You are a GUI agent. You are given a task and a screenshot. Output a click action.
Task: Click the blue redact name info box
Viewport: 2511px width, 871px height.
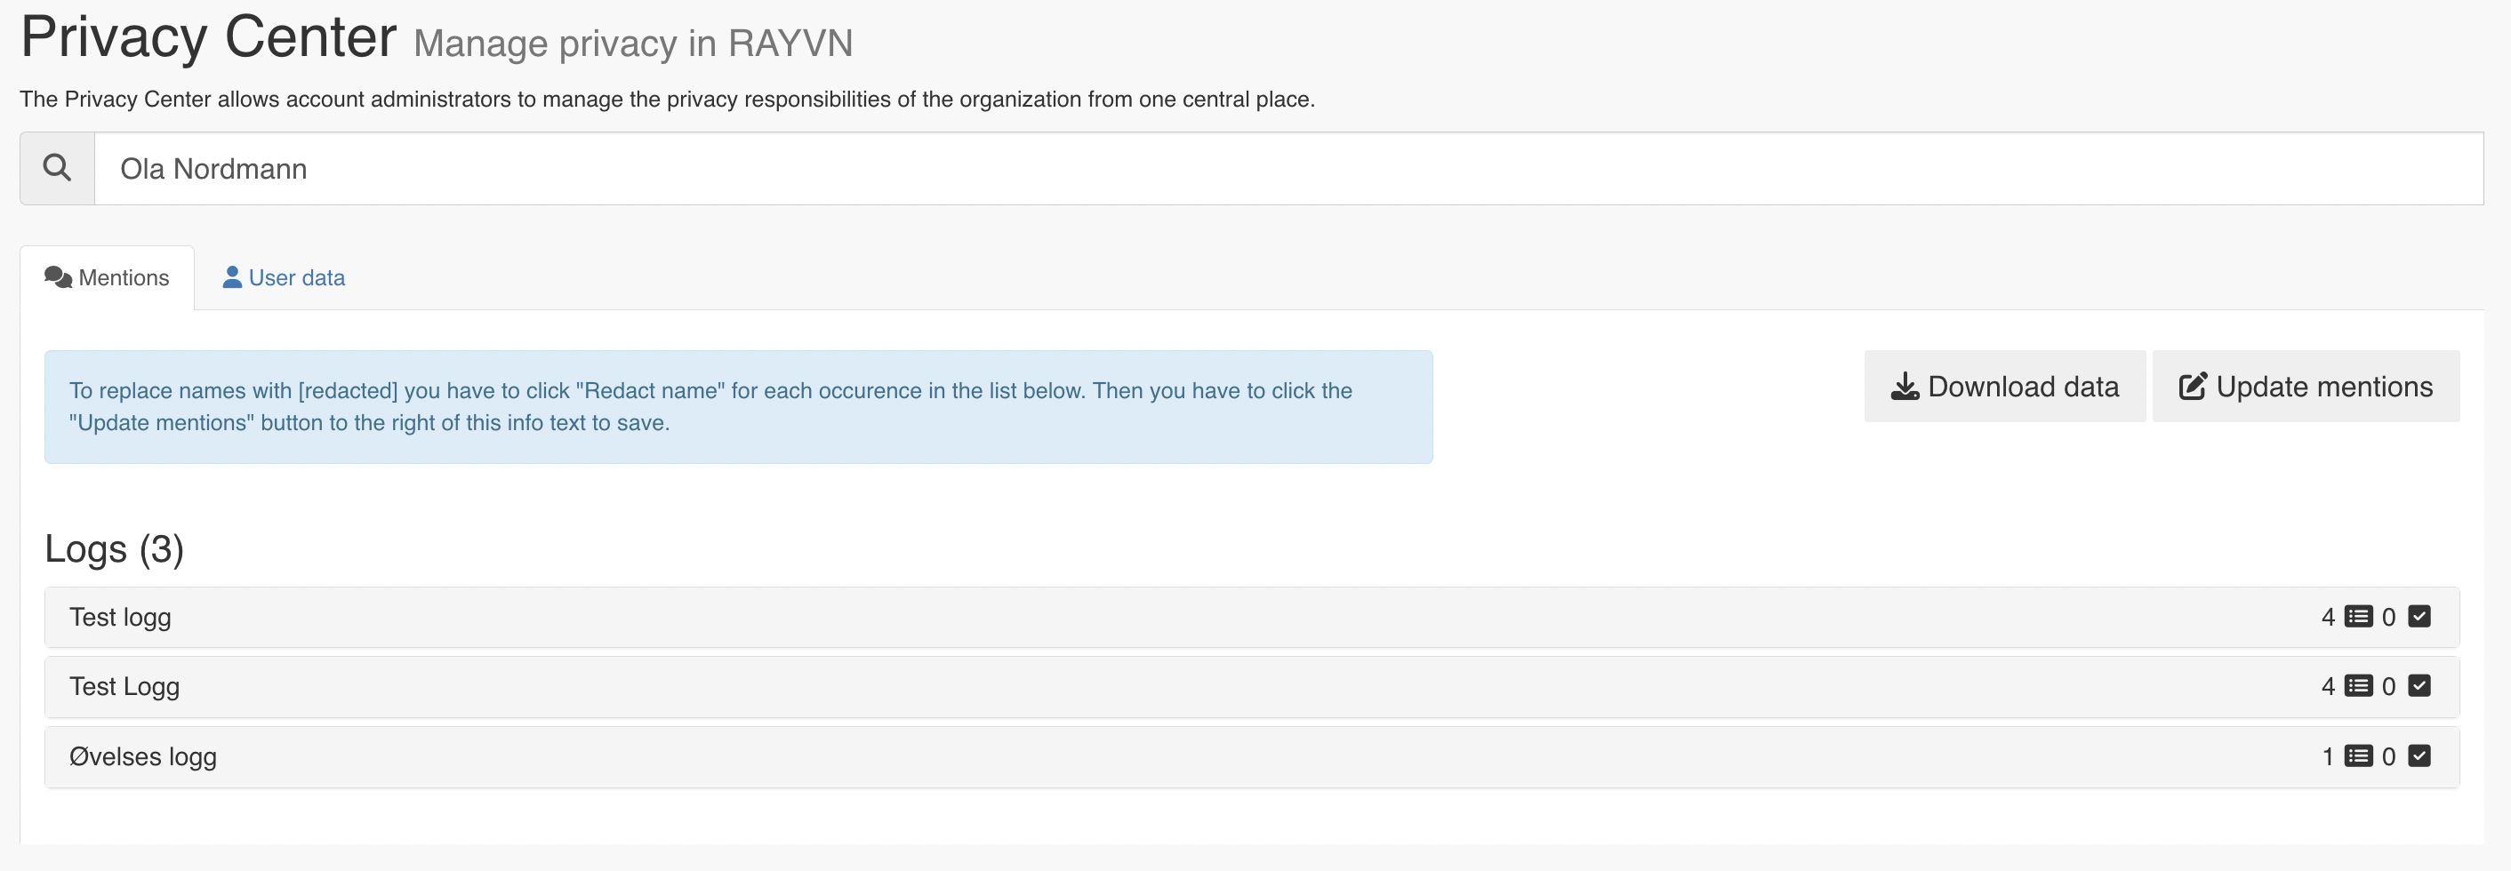[738, 407]
